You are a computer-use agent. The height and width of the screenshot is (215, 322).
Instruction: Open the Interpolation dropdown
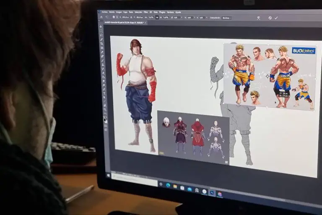[x=226, y=18]
